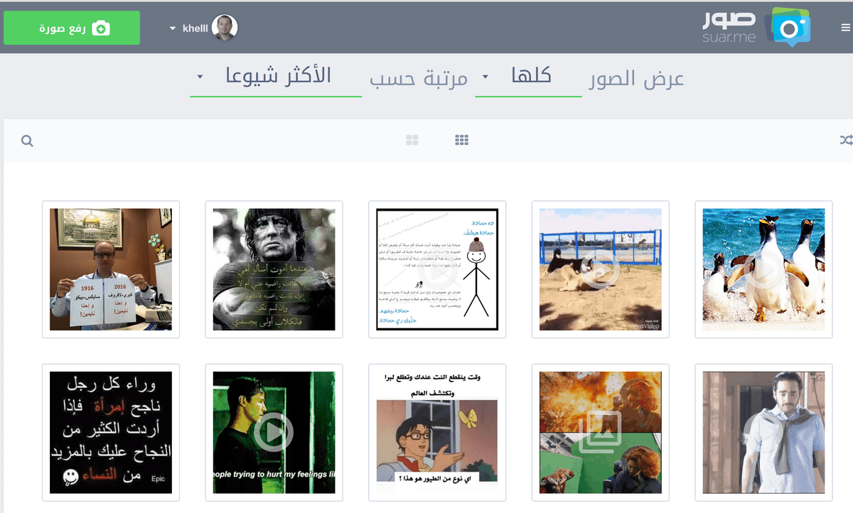Switch to large grid view

[412, 140]
